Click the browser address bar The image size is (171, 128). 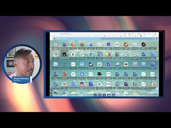(x=92, y=34)
